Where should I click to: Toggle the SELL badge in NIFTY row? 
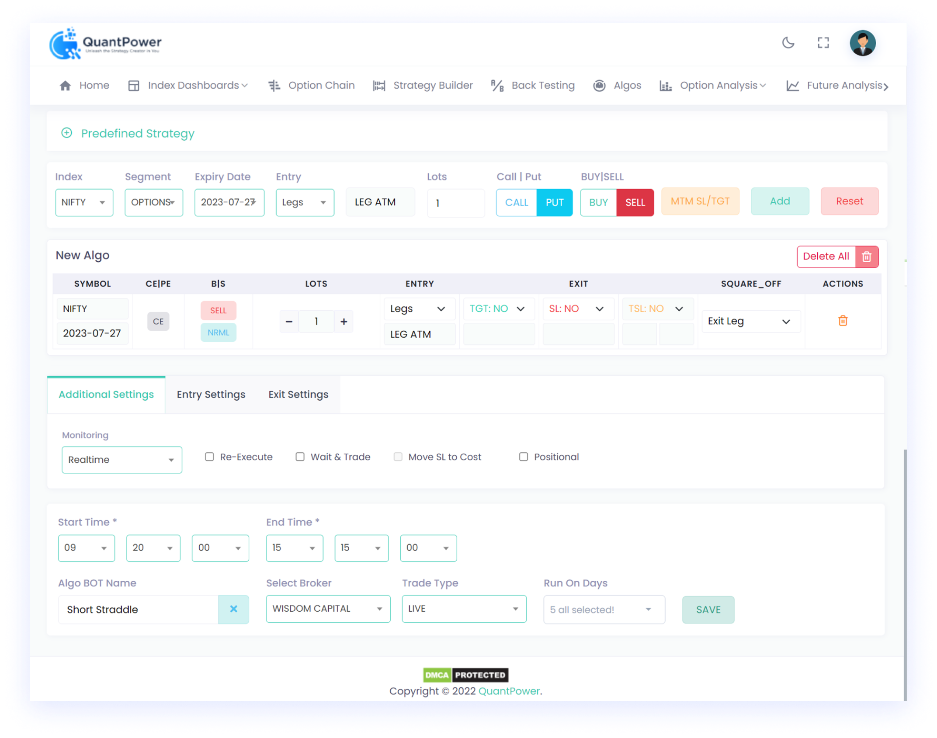218,310
